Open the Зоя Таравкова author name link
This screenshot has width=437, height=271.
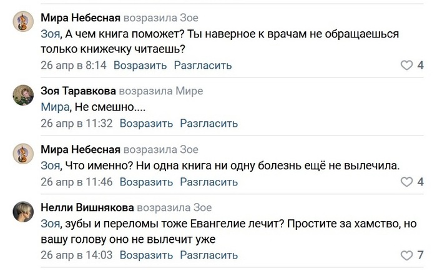point(77,91)
